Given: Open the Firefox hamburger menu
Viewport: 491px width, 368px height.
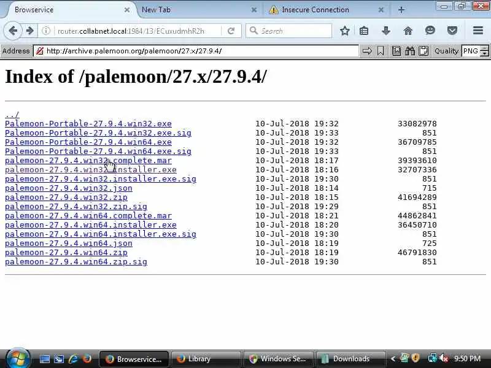Looking at the screenshot, I should [478, 31].
